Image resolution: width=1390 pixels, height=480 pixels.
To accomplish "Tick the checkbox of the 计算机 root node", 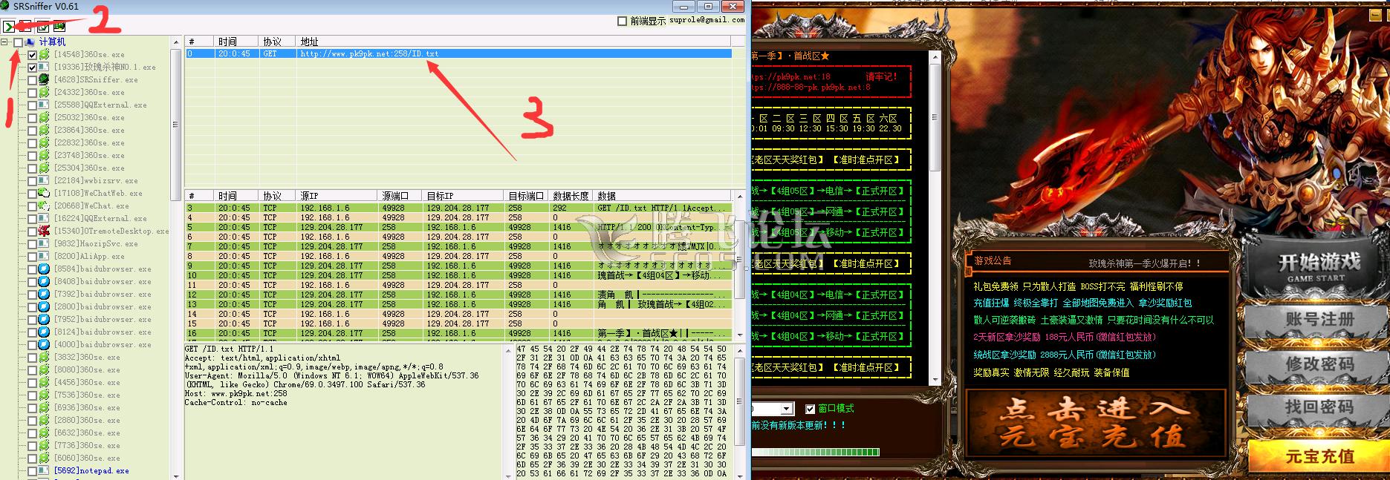I will (18, 42).
